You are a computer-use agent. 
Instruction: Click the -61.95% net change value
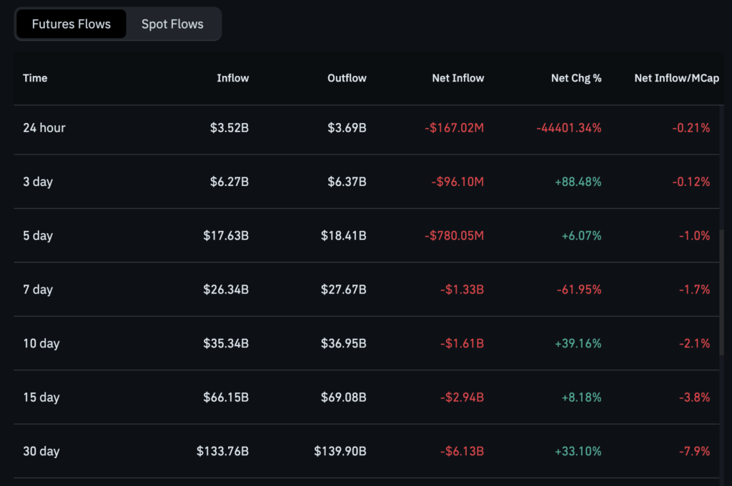point(579,289)
